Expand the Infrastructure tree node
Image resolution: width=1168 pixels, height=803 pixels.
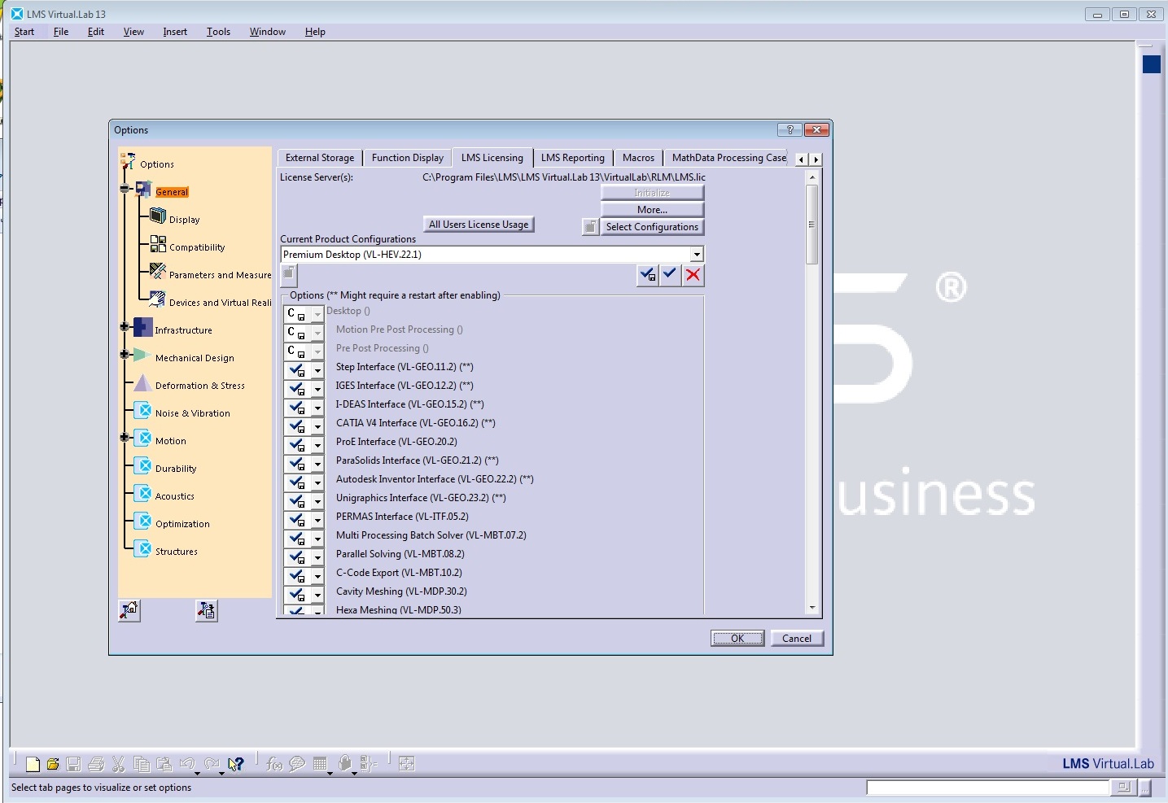click(x=125, y=327)
